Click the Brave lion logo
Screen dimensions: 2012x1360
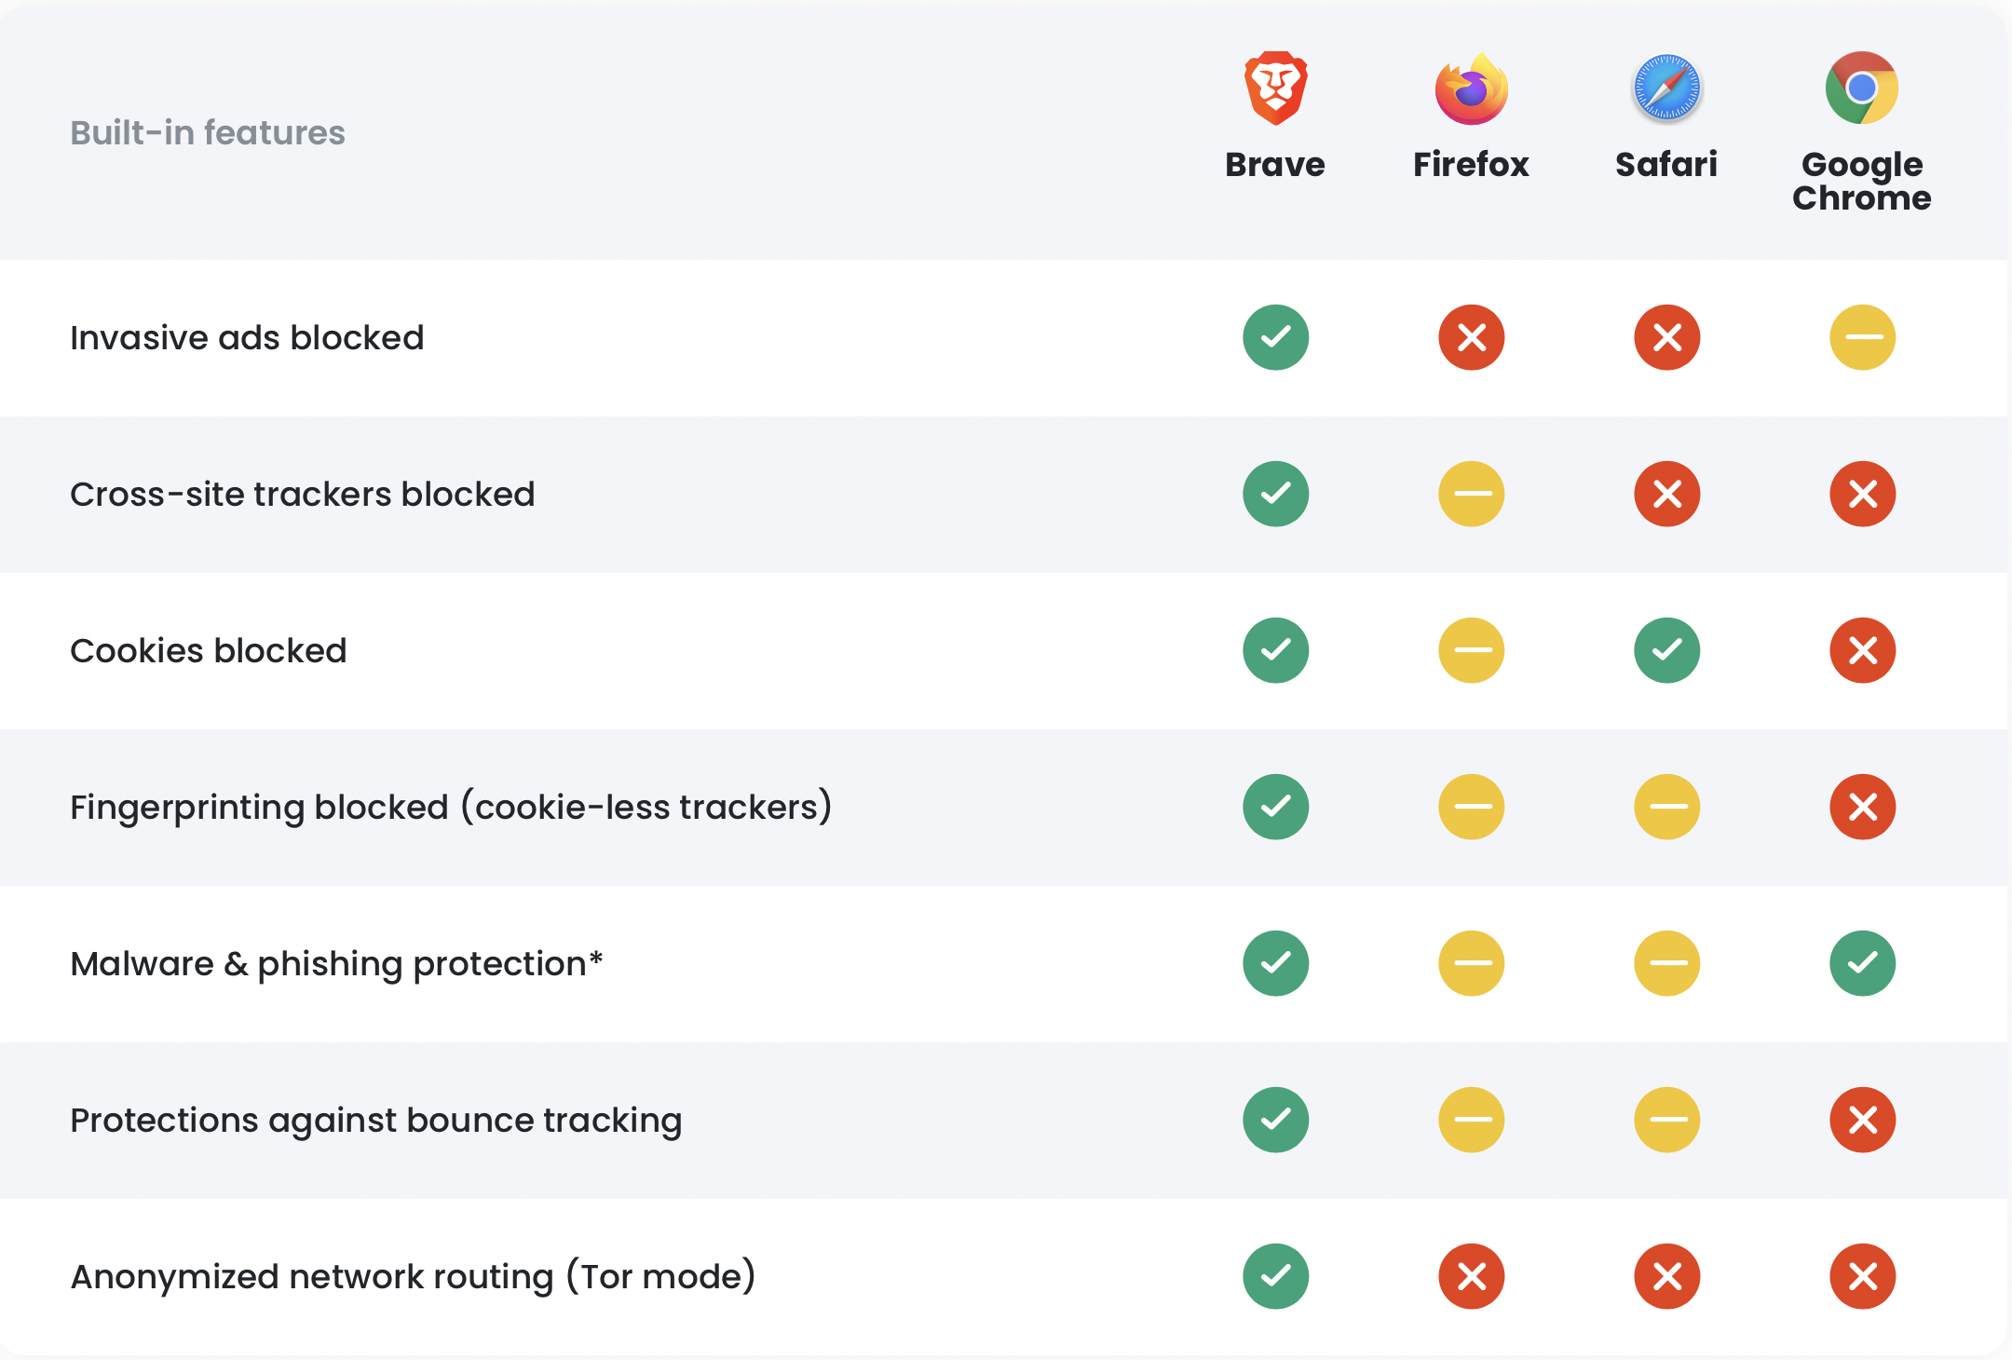pos(1275,88)
